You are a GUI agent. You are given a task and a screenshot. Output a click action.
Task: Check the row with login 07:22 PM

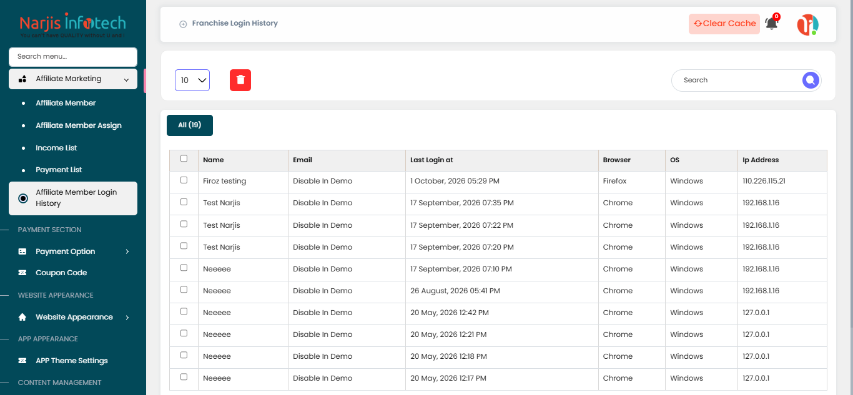click(184, 224)
